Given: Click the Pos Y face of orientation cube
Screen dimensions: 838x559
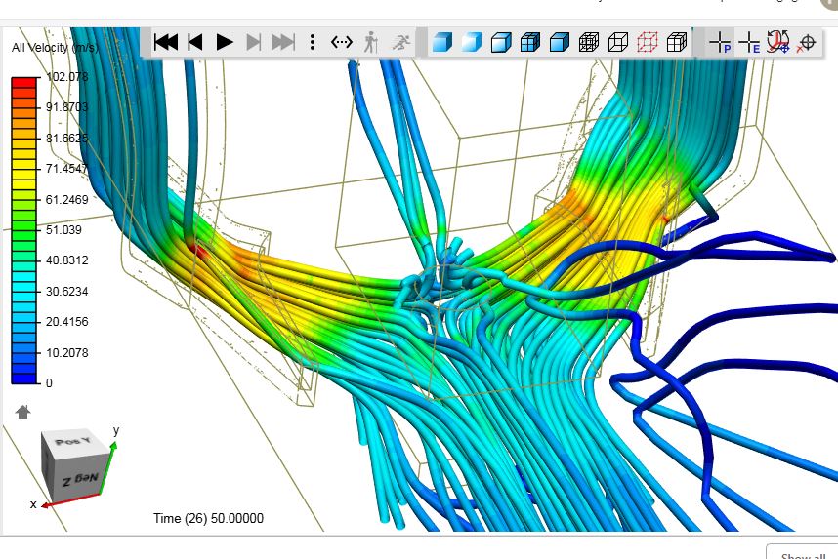Looking at the screenshot, I should tap(71, 444).
